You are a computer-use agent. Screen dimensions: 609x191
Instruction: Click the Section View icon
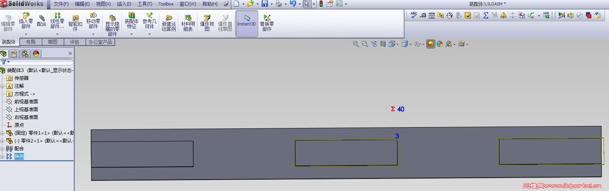pos(383,44)
